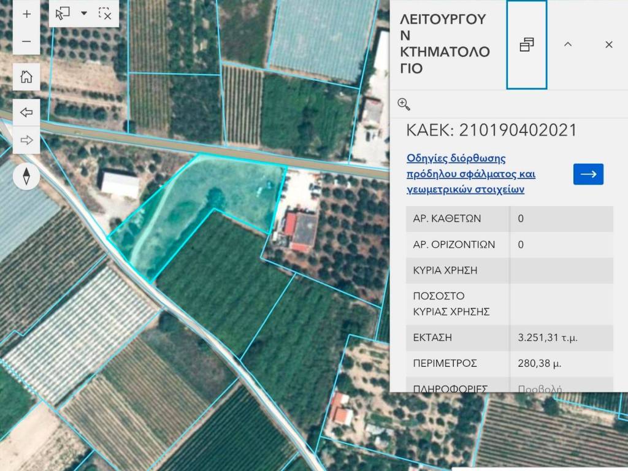Zoom in the map with plus button

click(26, 14)
